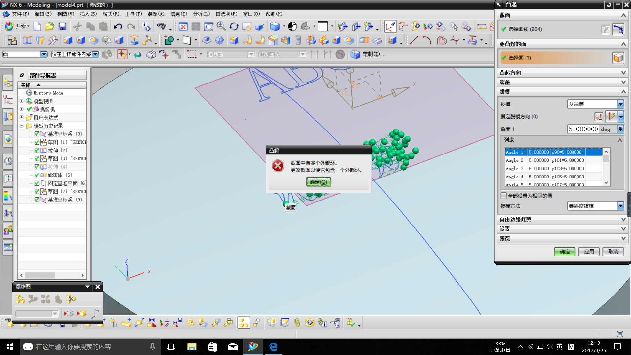Open Microsoft Edge from taskbar
This screenshot has height=355, width=631.
tap(273, 347)
